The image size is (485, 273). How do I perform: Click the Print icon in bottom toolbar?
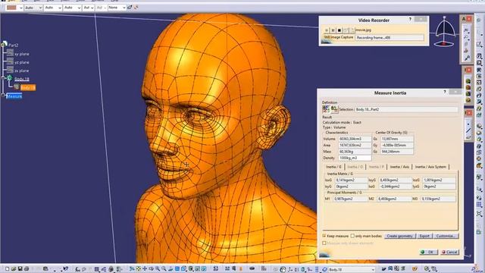tap(27, 269)
